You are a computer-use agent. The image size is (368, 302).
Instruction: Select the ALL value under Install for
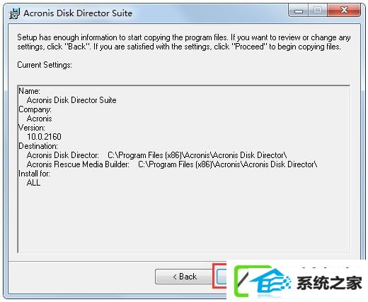33,183
